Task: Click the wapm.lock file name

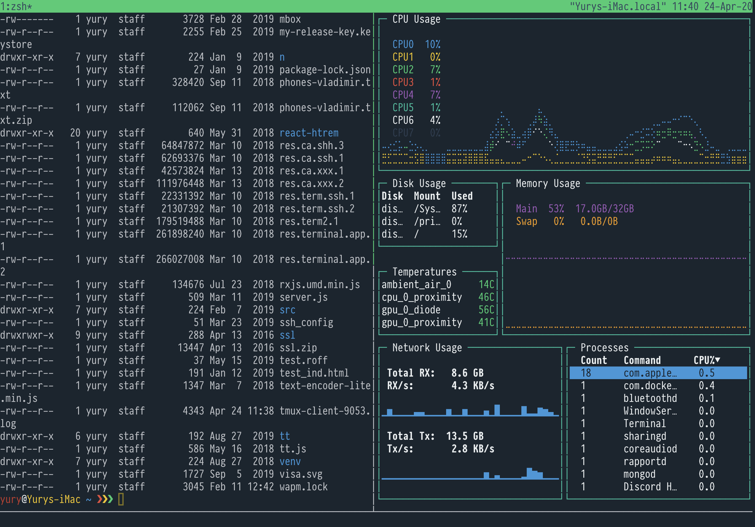Action: click(304, 487)
